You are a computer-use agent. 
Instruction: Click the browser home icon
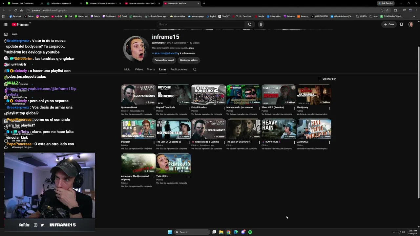tap(21, 10)
